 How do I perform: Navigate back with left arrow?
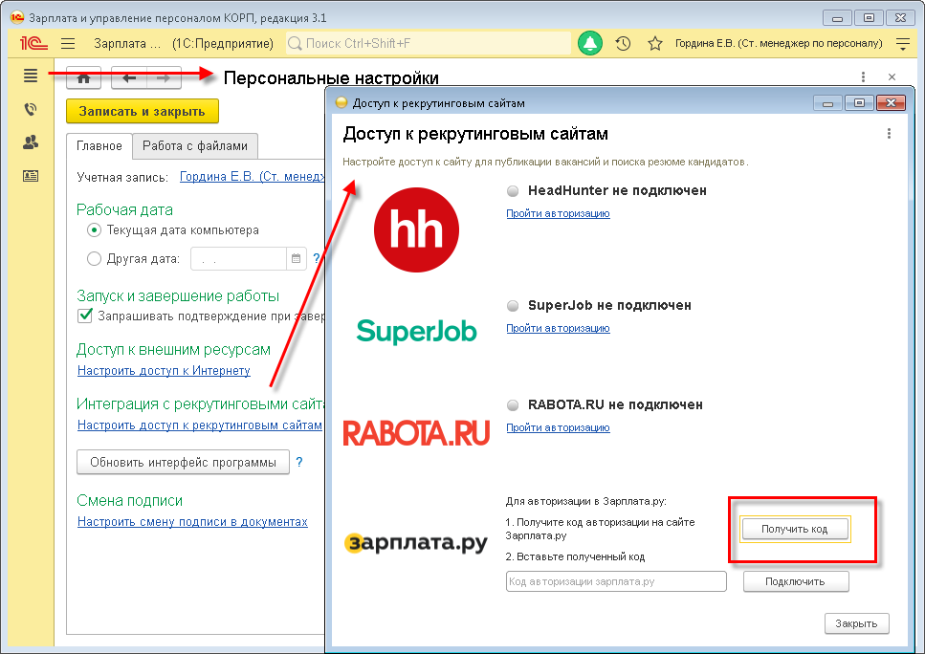(x=129, y=77)
